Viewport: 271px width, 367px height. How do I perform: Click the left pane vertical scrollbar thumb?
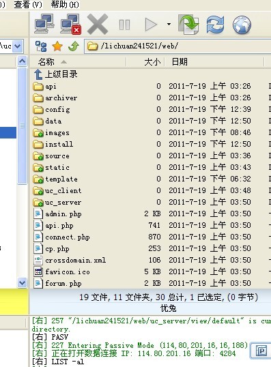[22, 126]
